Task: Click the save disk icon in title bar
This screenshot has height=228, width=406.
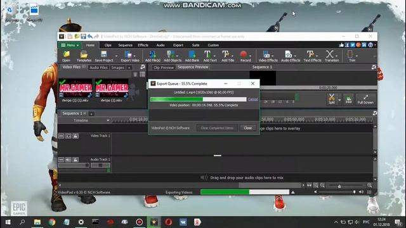Action: coord(83,37)
